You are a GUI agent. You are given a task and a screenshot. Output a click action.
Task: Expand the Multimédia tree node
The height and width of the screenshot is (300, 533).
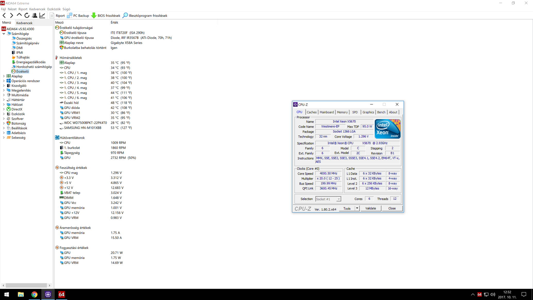pyautogui.click(x=4, y=95)
